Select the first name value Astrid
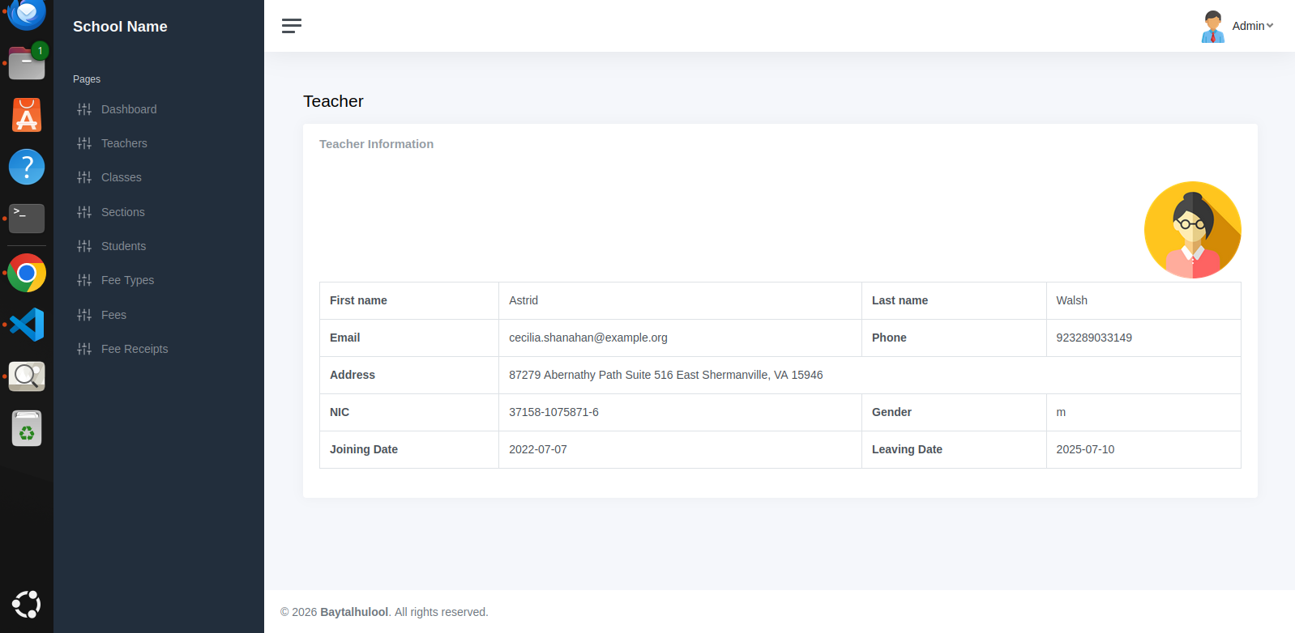This screenshot has width=1295, height=633. [524, 300]
